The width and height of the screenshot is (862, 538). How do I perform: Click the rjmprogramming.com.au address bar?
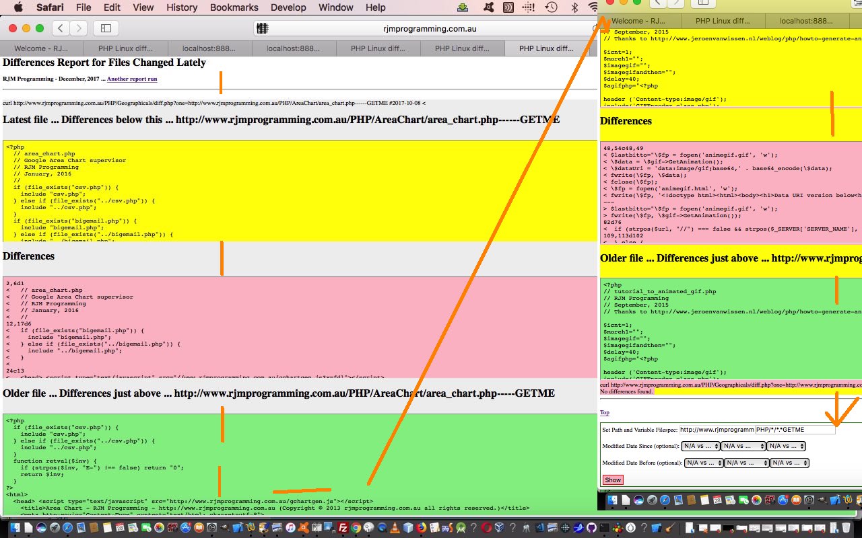[429, 28]
